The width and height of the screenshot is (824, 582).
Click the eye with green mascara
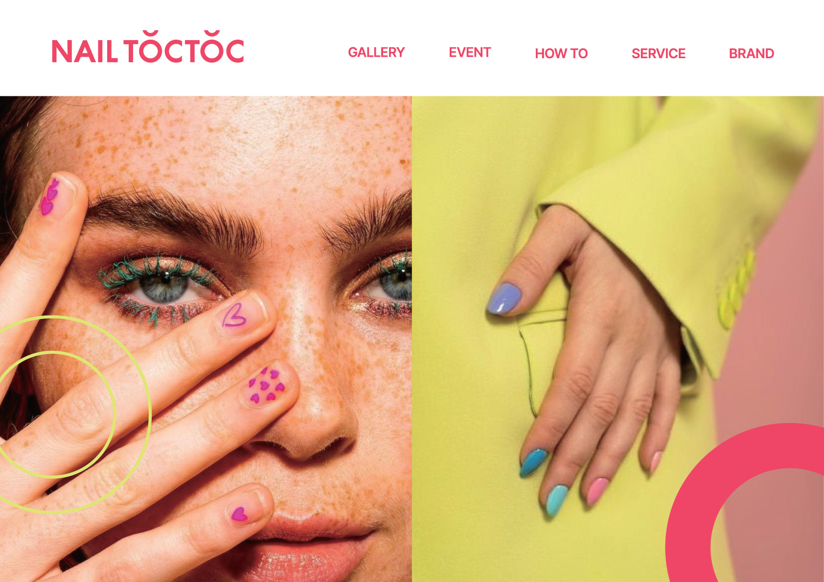point(164,286)
